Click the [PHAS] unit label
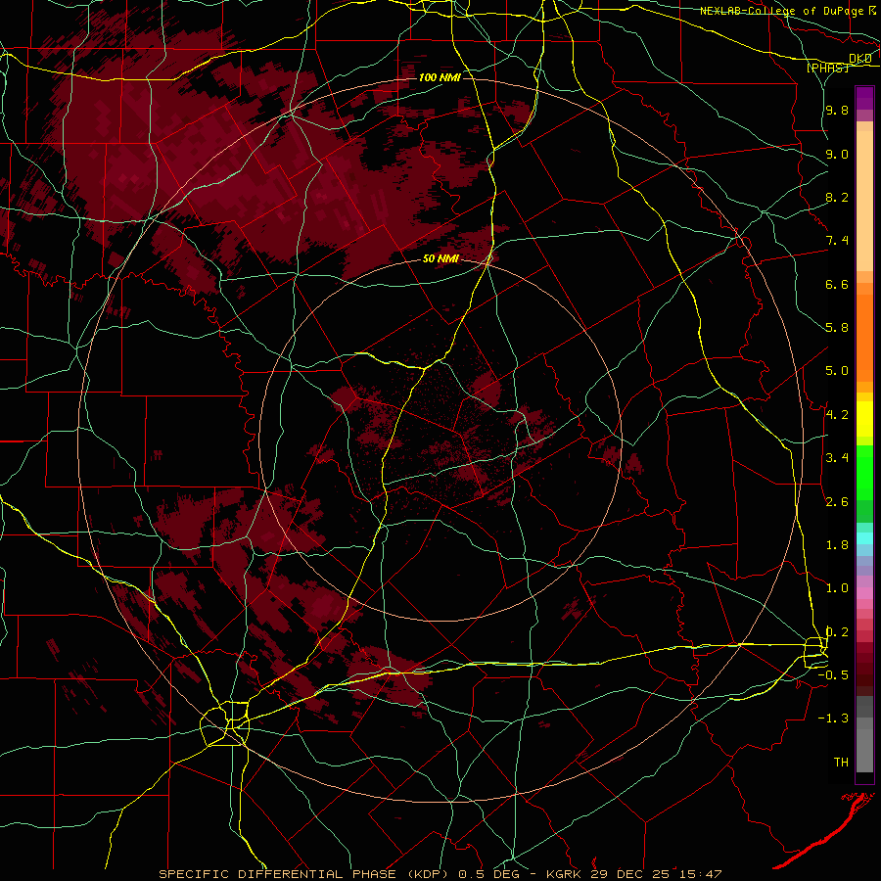881x881 pixels. (x=827, y=68)
